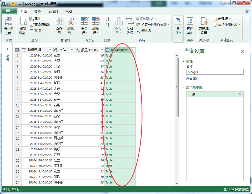Click the cell 佛手瓜 in row 5
This screenshot has width=252, height=194.
coord(64,78)
